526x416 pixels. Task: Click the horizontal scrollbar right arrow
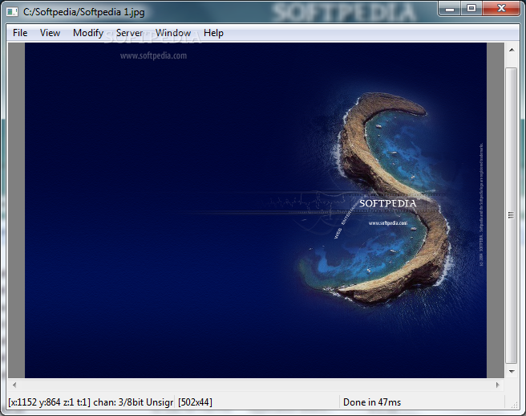pos(498,385)
